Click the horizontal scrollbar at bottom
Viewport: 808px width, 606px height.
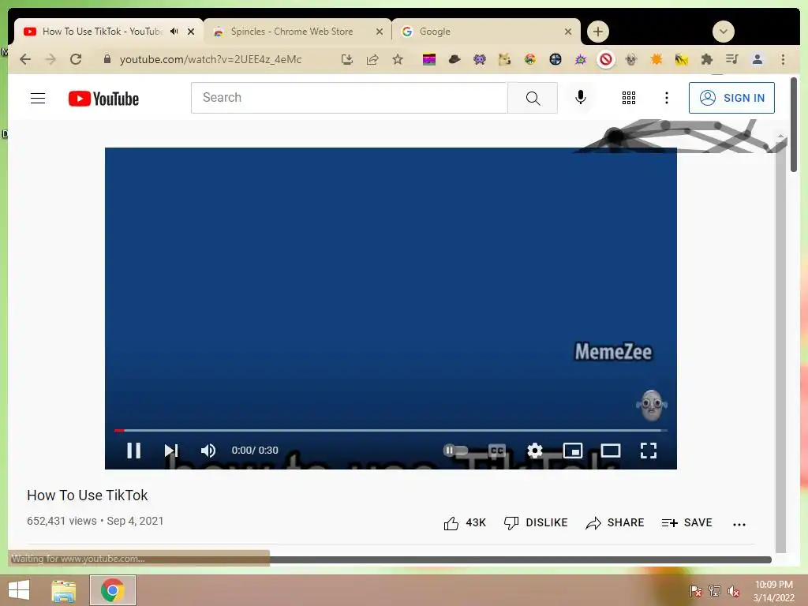click(x=520, y=559)
